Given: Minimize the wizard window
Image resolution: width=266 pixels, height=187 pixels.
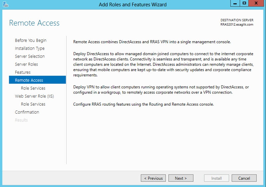Looking at the screenshot, I should click(x=235, y=3).
